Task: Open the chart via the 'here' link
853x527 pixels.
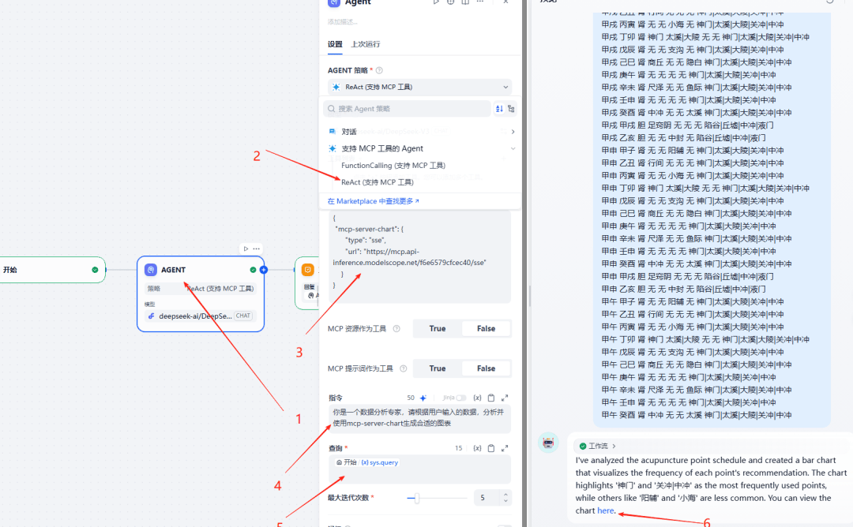Action: (606, 511)
